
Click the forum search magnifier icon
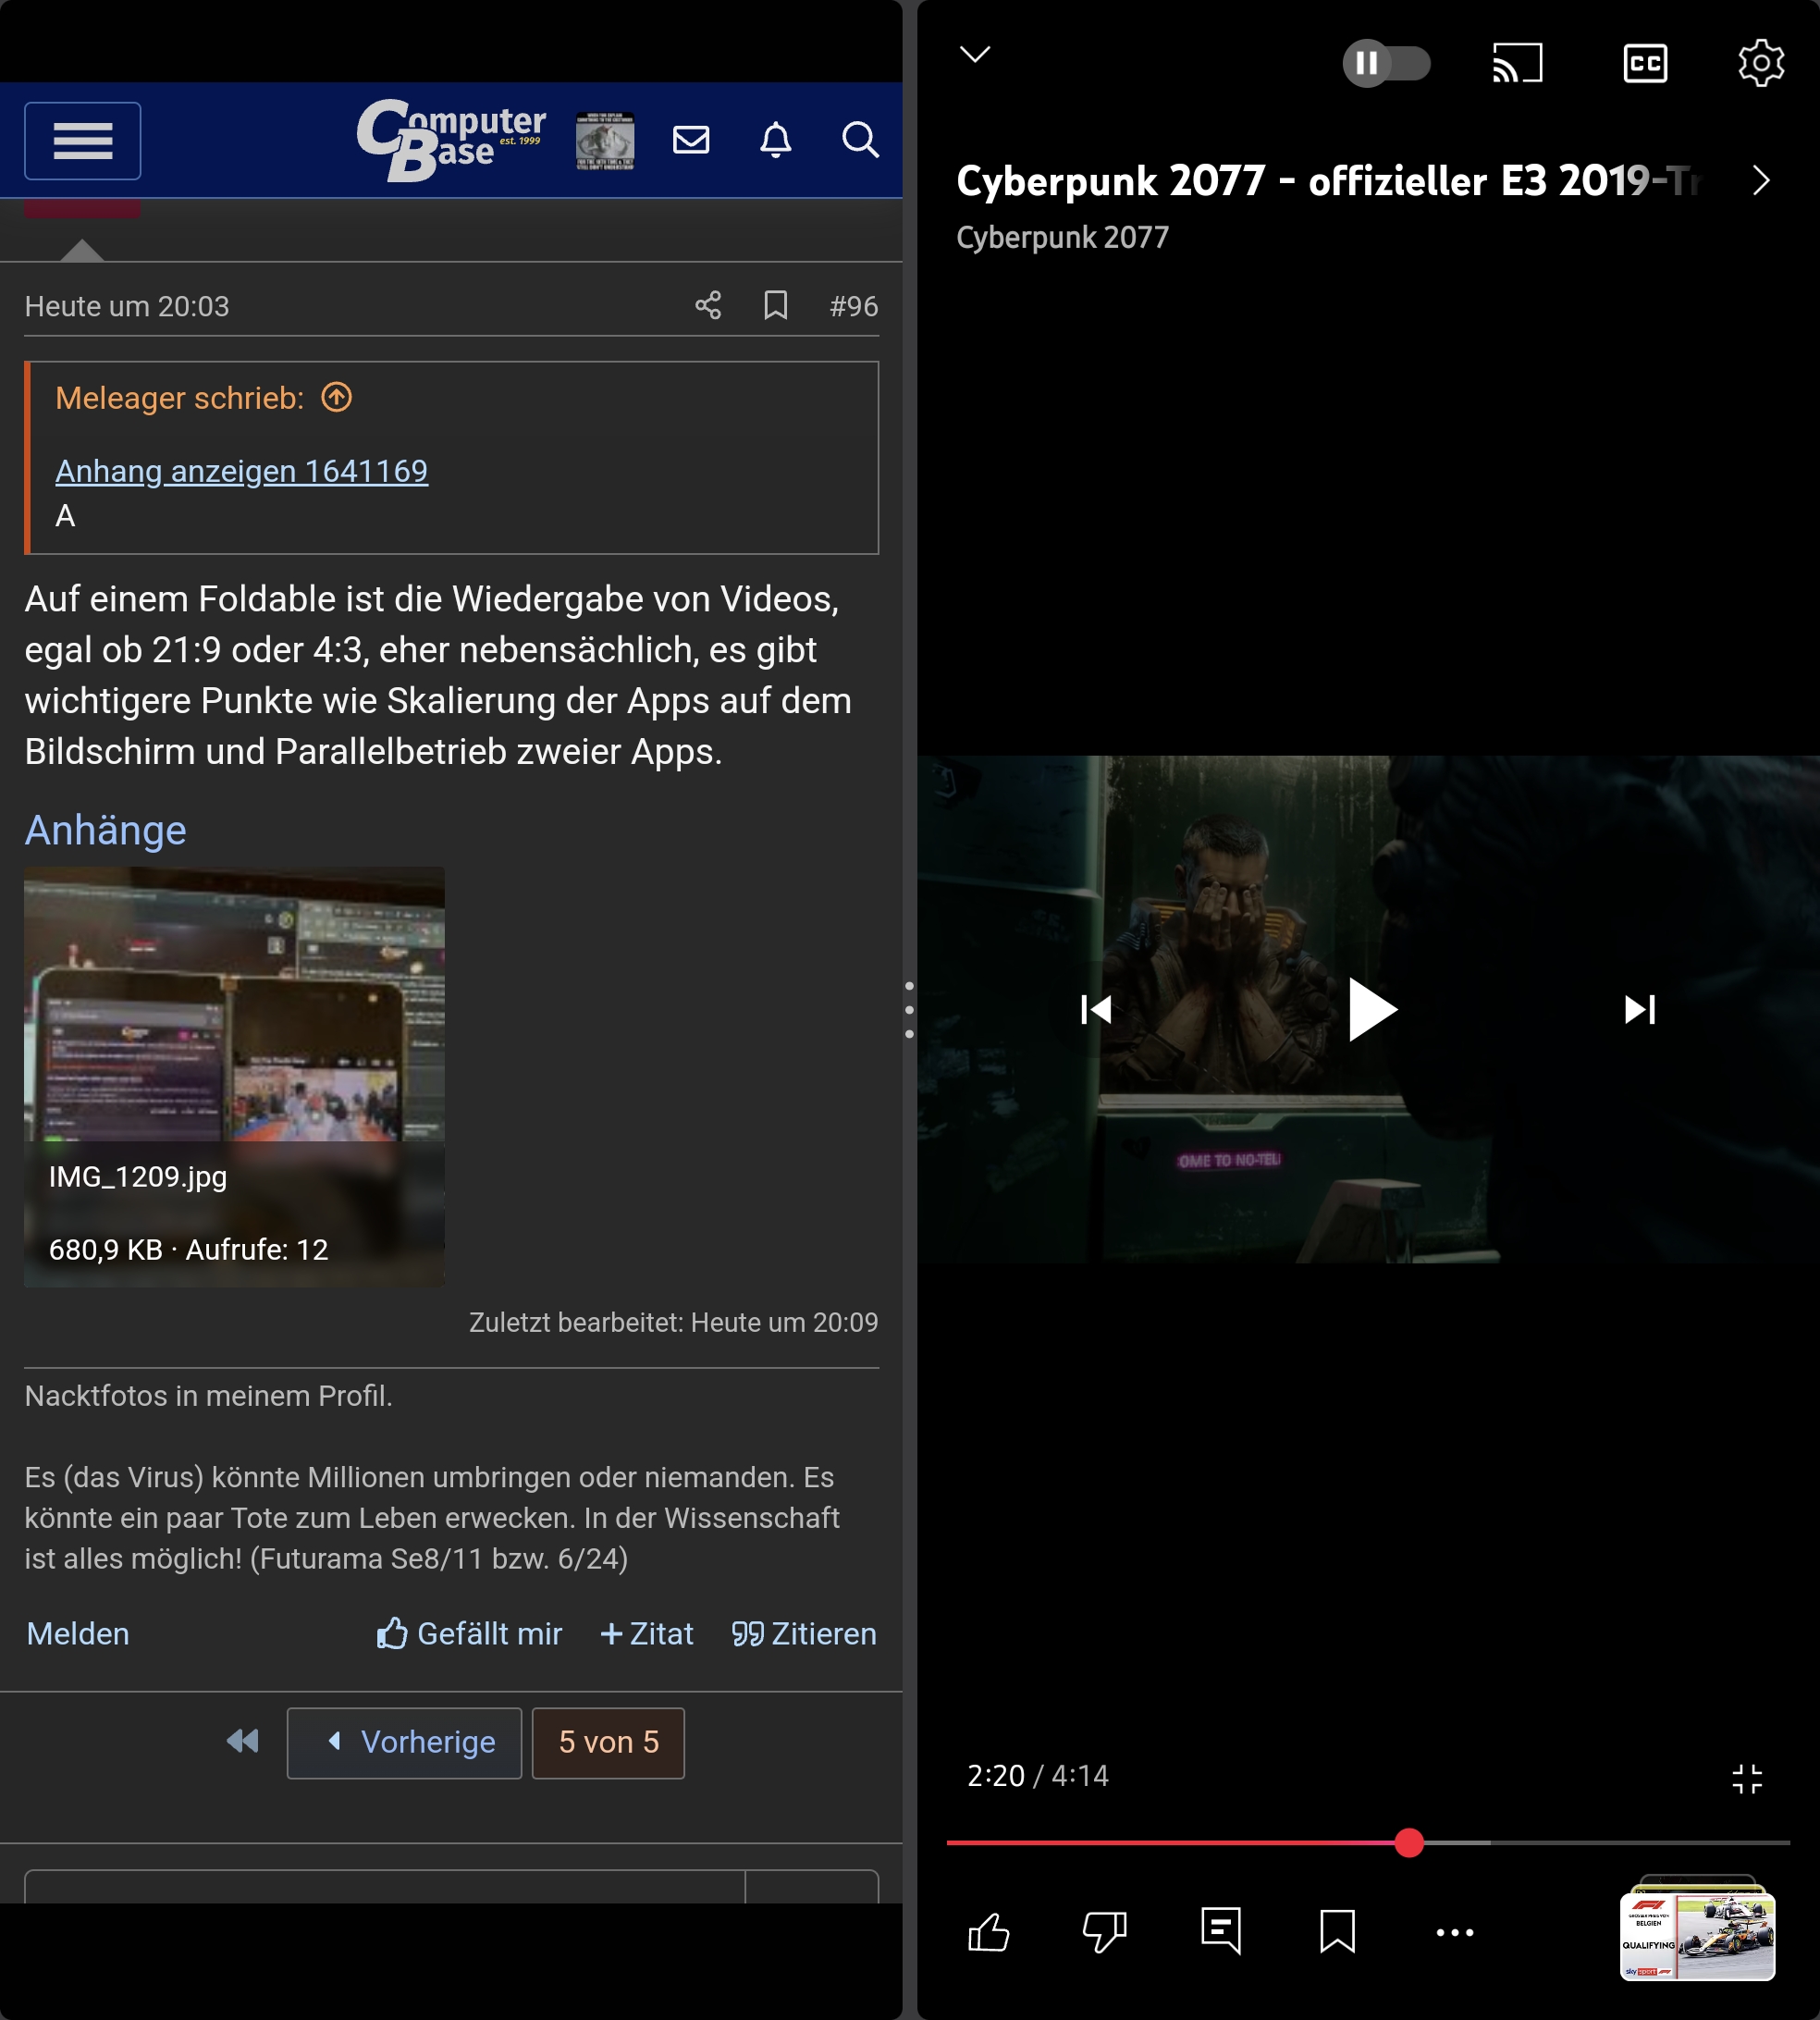[x=859, y=140]
